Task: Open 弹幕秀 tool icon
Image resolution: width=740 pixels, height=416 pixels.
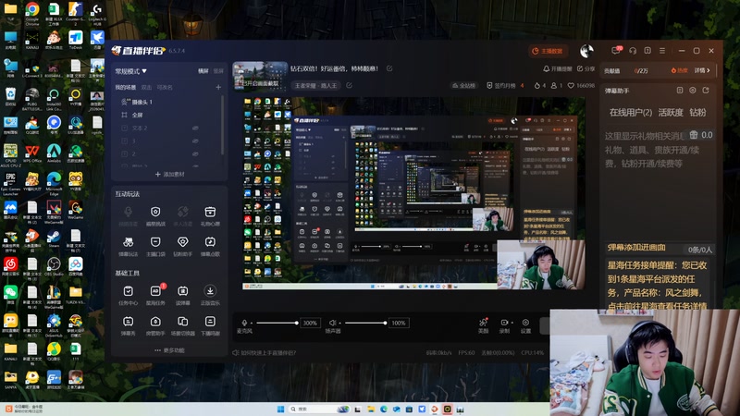Action: (128, 325)
